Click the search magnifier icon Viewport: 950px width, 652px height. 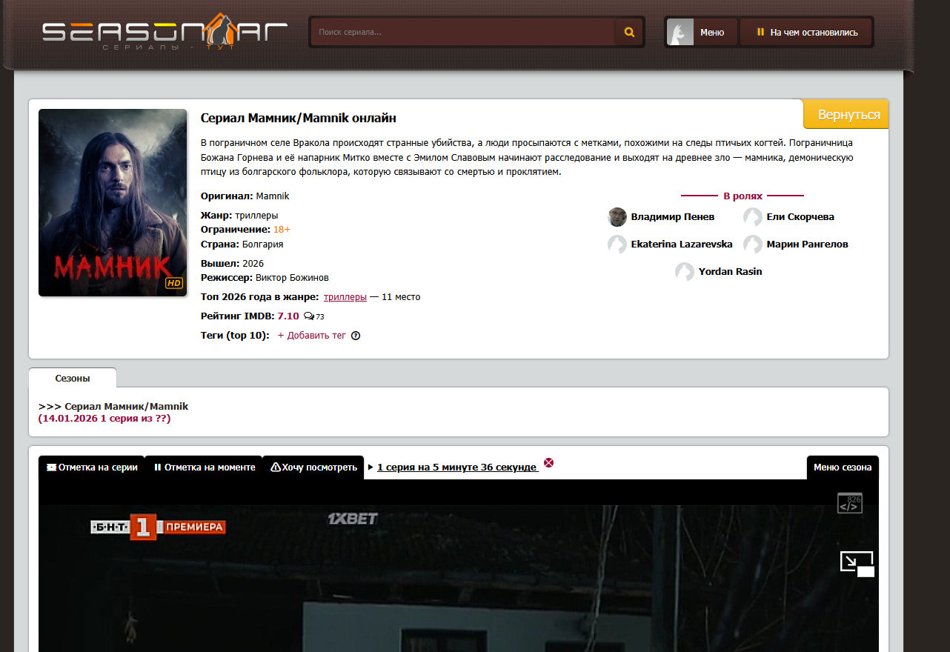(x=629, y=33)
